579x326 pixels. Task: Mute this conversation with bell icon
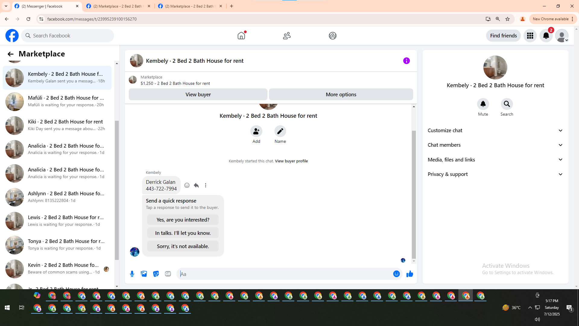(483, 104)
